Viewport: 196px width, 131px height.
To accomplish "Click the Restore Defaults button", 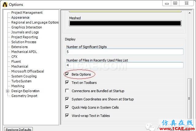I will pyautogui.click(x=18, y=129).
